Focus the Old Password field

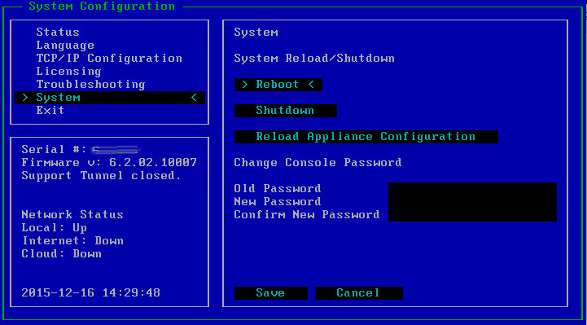pyautogui.click(x=472, y=189)
